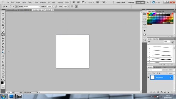This screenshot has width=176, height=99.
Task: Open the brush Mode dropdown
Action: (32, 7)
